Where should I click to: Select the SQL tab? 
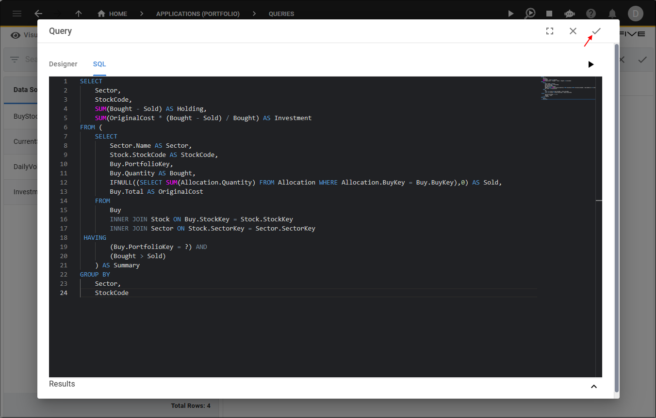(99, 64)
